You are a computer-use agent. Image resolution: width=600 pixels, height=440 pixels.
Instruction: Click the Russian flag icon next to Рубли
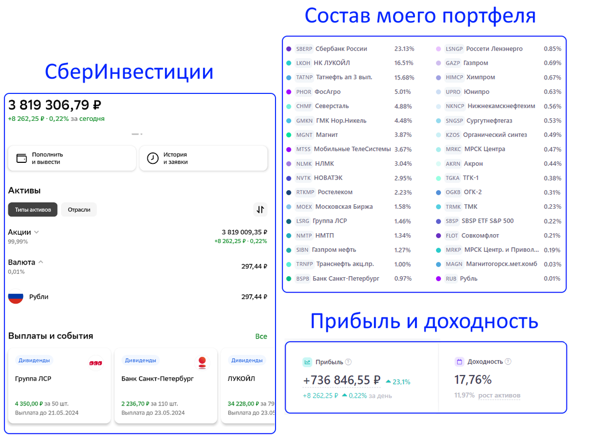(16, 297)
